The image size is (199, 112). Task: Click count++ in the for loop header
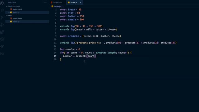click(123, 53)
